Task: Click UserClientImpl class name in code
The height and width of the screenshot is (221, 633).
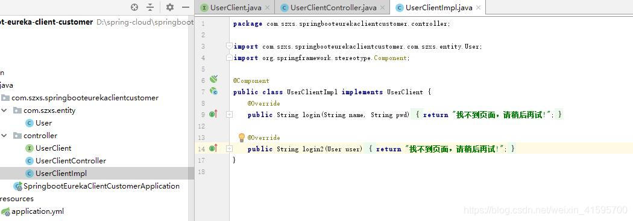Action: pos(312,92)
